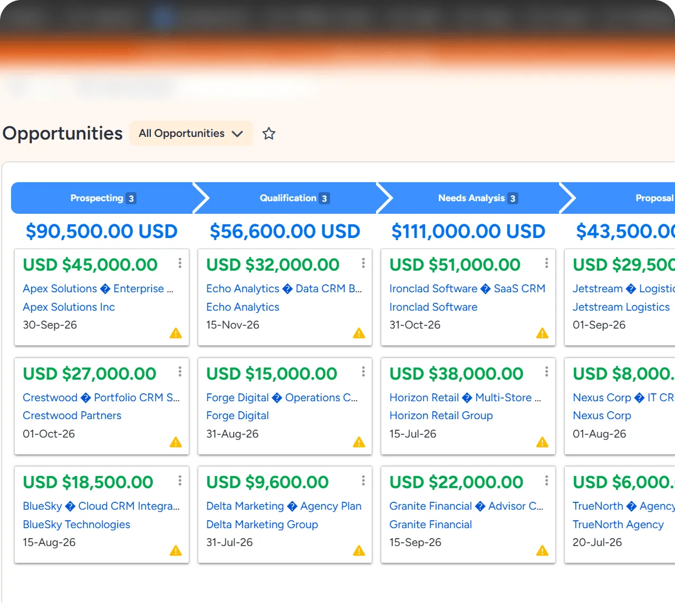Click warning icon on Crestwood card
This screenshot has width=675, height=615.
pos(176,442)
